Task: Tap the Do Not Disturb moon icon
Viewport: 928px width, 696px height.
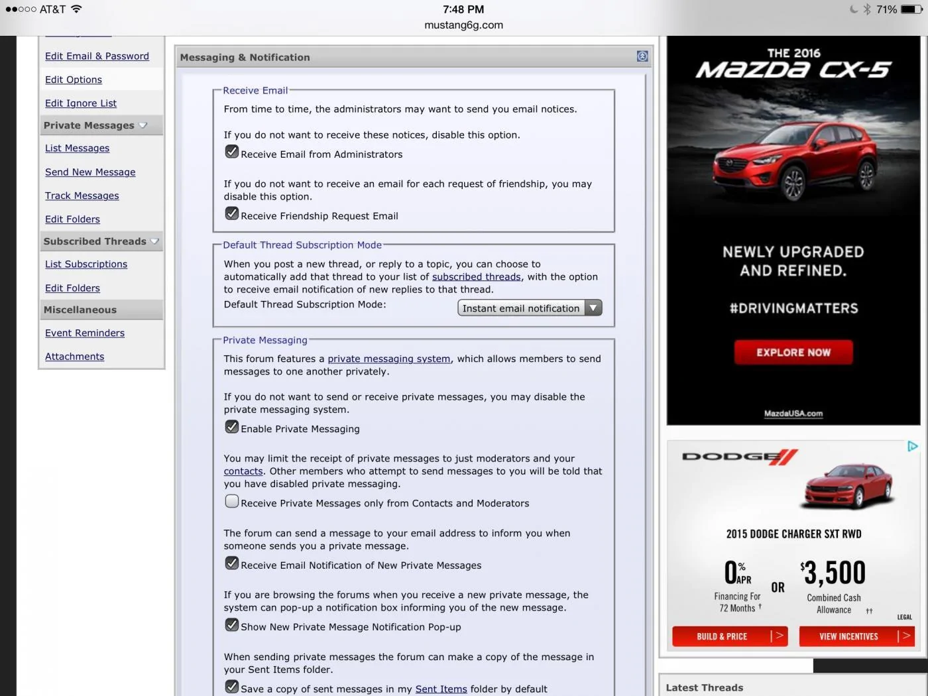Action: click(x=854, y=9)
